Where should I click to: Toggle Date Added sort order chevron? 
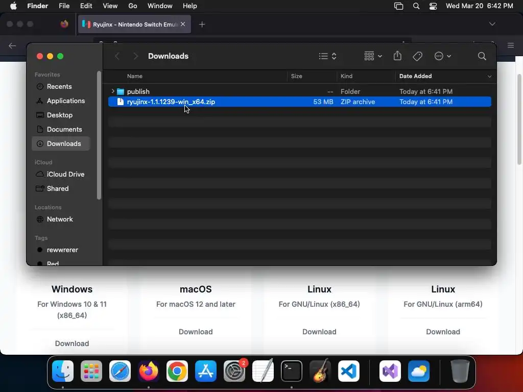pyautogui.click(x=489, y=77)
